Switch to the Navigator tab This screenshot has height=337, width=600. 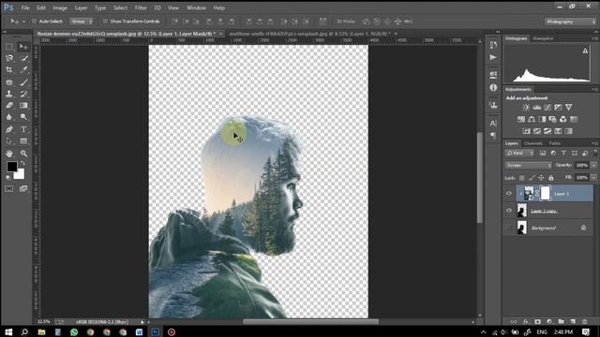(x=543, y=38)
